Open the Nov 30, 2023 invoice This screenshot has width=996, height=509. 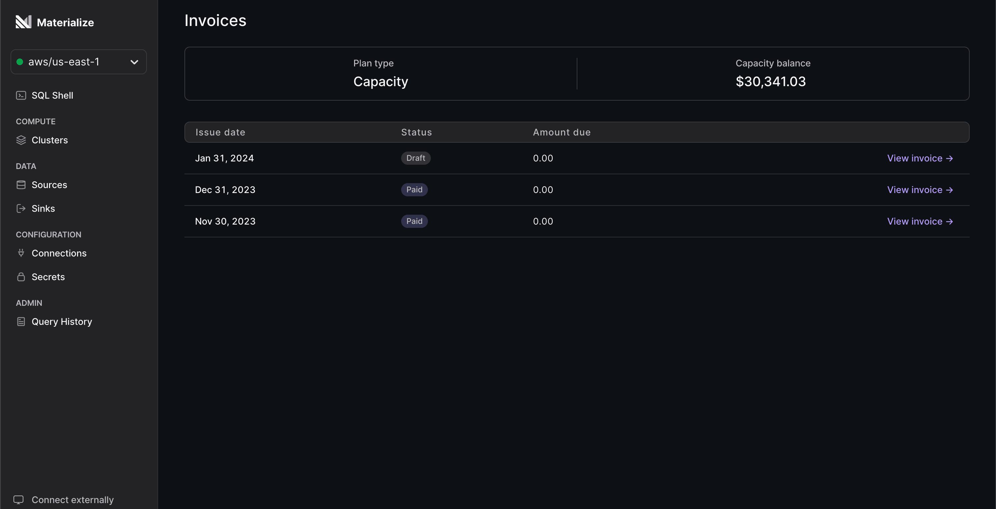pyautogui.click(x=920, y=221)
